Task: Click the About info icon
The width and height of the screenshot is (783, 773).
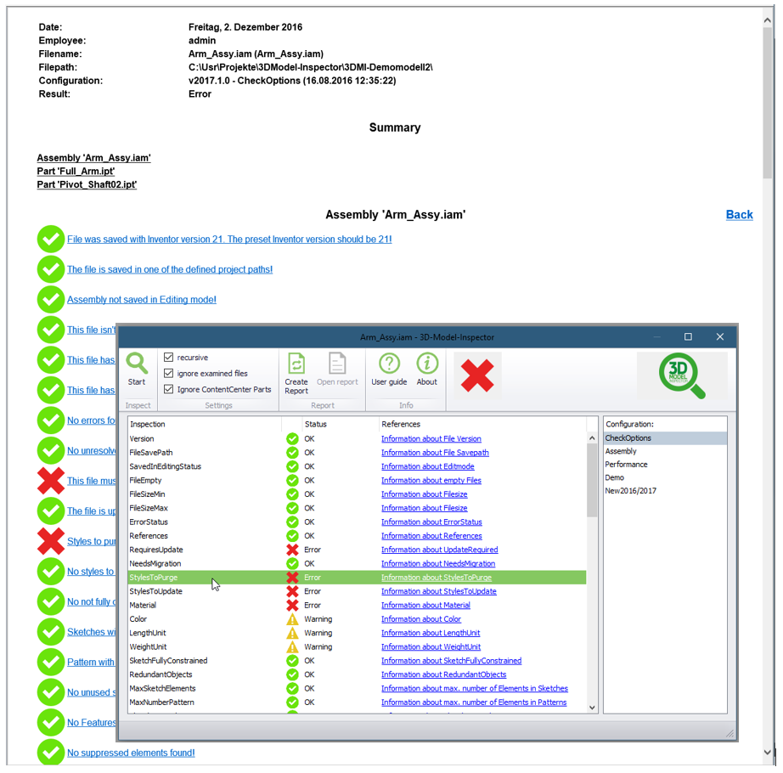Action: coord(427,364)
